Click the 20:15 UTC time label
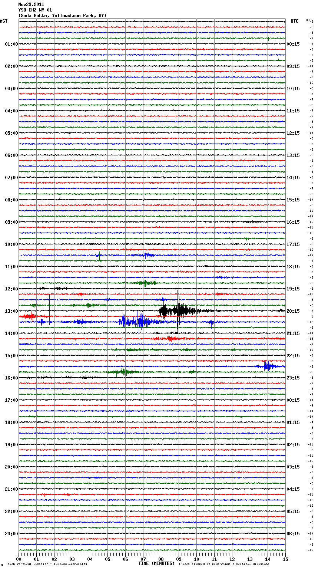315x569 pixels. pos(293,311)
